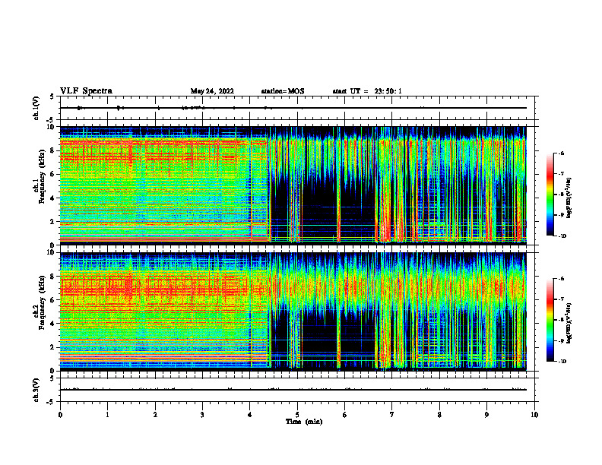Click time axis tick label 0
This screenshot has height=465, width=602.
[60, 415]
